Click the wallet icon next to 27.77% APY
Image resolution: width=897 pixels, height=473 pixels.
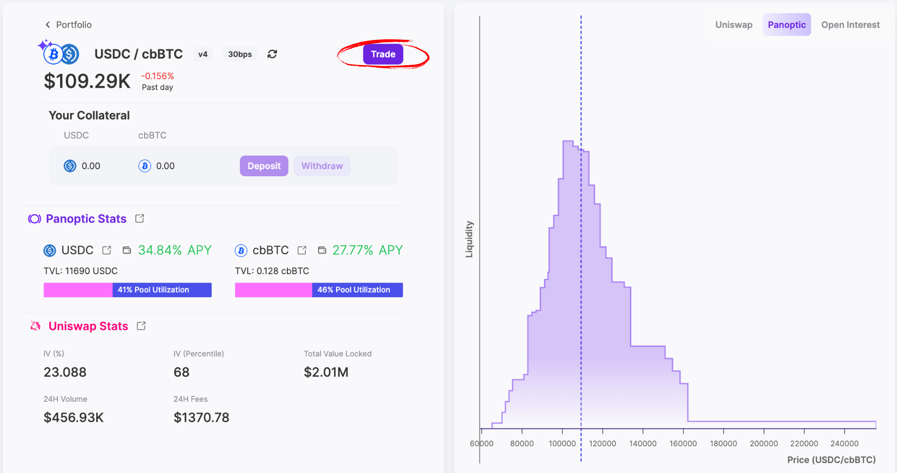tap(322, 250)
